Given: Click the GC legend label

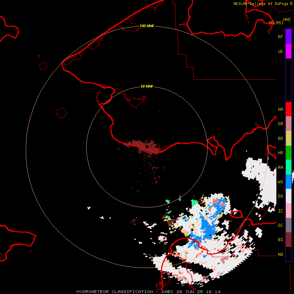Looking at the screenshot, I should click(x=280, y=225).
